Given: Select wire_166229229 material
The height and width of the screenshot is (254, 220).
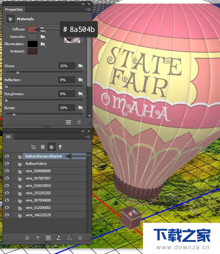Looking at the screenshot, I should pos(38,215).
